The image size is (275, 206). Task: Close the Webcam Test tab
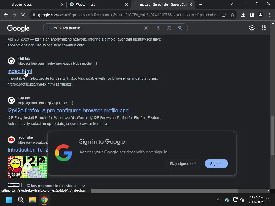pos(126,5)
